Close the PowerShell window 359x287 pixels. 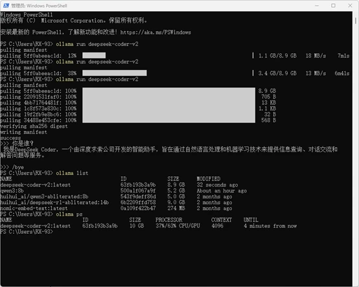click(x=350, y=5)
